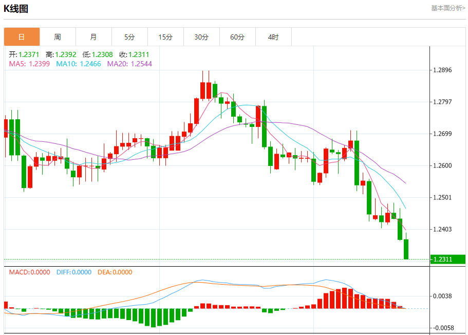The height and width of the screenshot is (335, 468).
Task: Click the K线图 title
Action: pyautogui.click(x=16, y=9)
